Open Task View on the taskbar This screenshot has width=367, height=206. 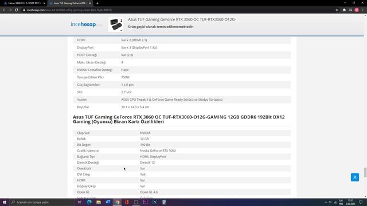[79, 202]
